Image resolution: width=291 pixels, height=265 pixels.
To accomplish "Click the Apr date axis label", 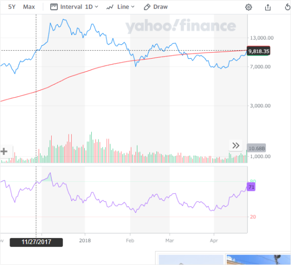I will click(x=214, y=240).
